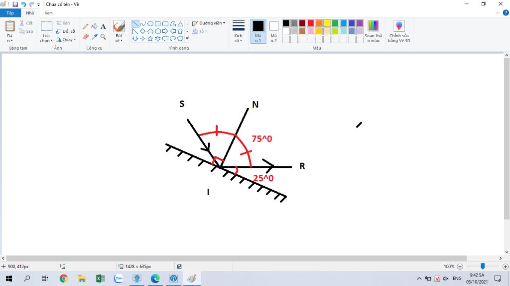Choose the Four-point star shape
510x286 pixels.
[143, 39]
